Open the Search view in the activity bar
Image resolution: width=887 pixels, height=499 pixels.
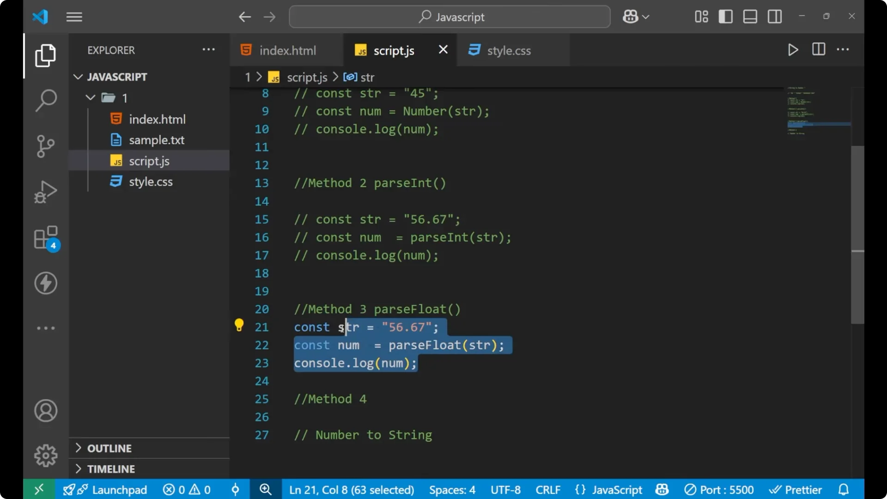[x=45, y=100]
